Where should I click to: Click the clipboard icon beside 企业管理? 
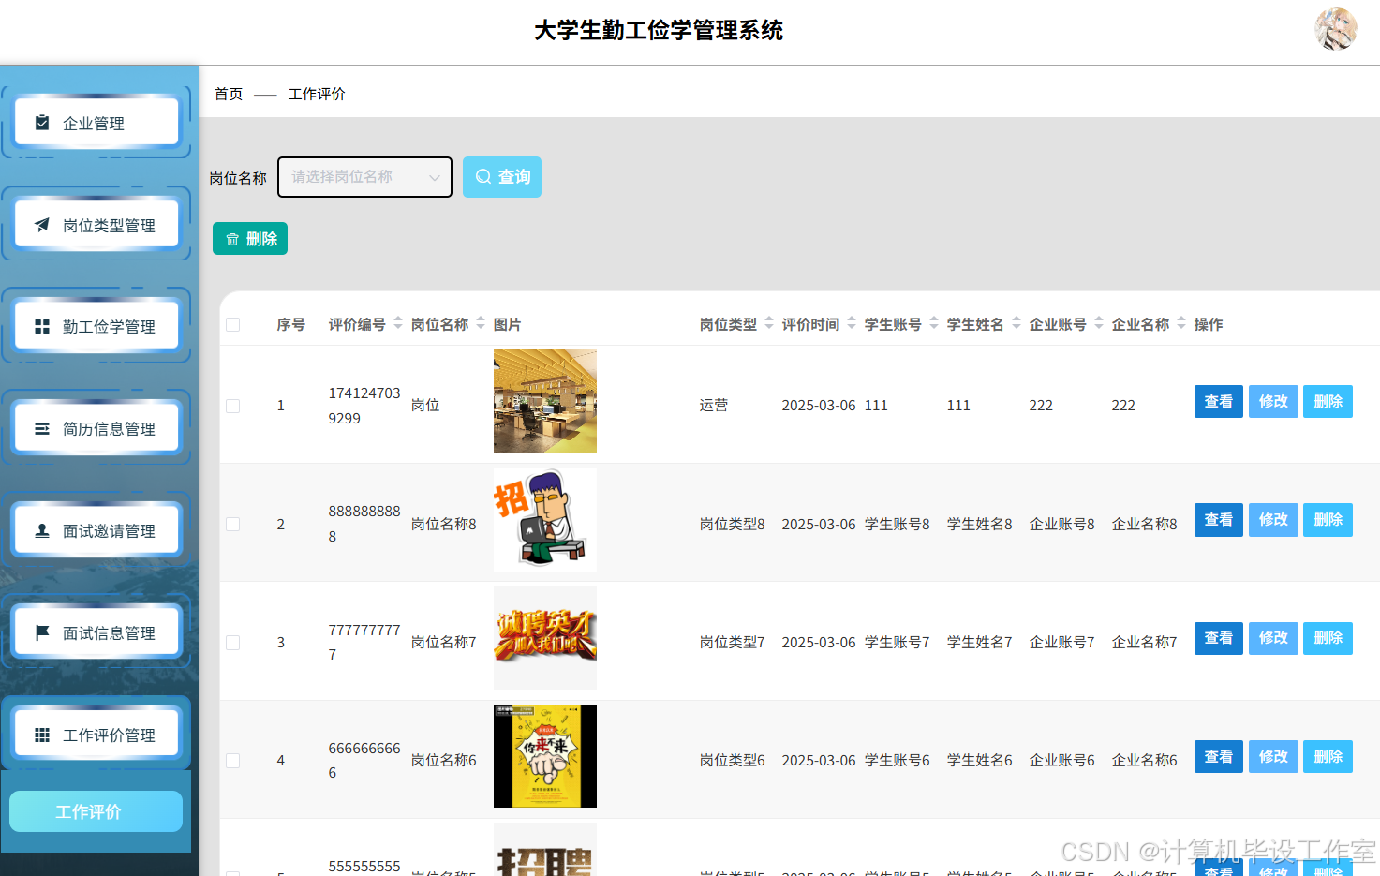pos(42,123)
